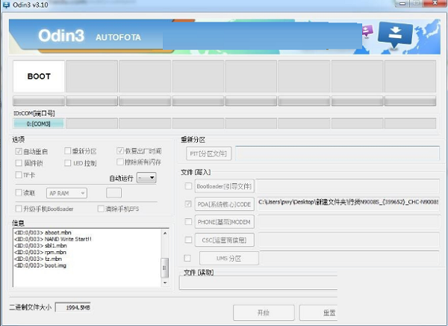Tick the checkbox beside the Bootloader file button
This screenshot has width=448, height=326.
[x=187, y=185]
